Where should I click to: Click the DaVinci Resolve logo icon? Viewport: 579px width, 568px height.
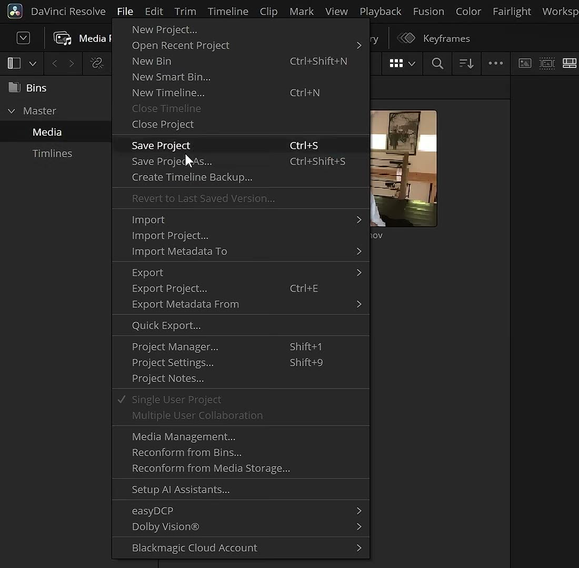point(15,11)
